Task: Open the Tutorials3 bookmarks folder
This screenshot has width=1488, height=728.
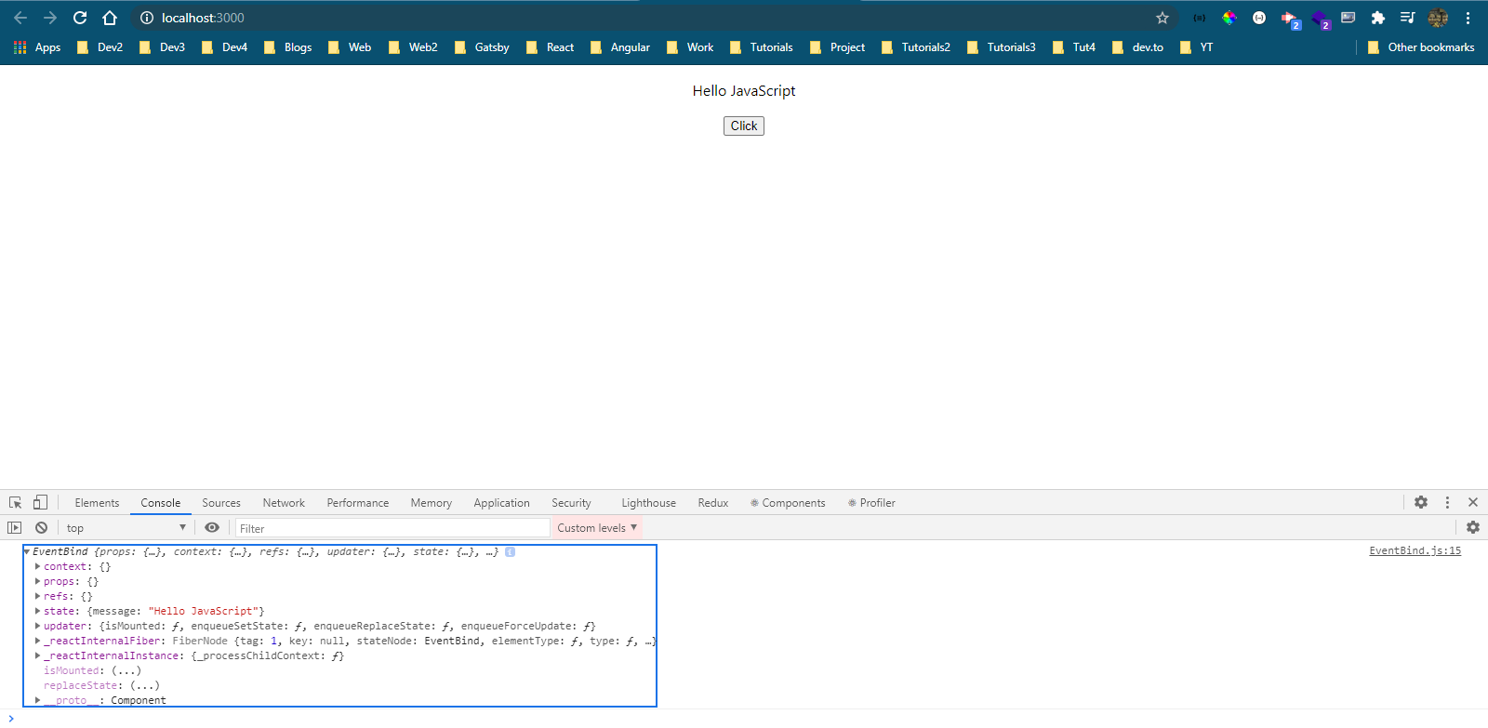Action: pos(1001,47)
